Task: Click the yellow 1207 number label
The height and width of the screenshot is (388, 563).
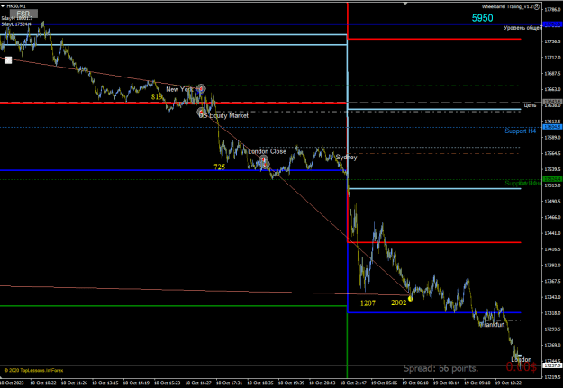Action: (368, 303)
